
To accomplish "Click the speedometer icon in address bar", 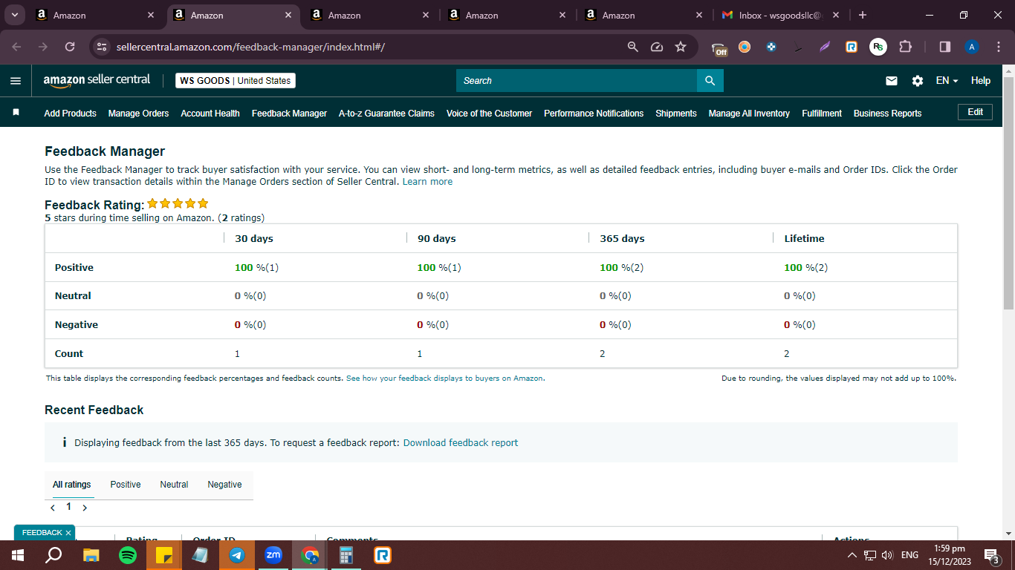I will coord(657,47).
